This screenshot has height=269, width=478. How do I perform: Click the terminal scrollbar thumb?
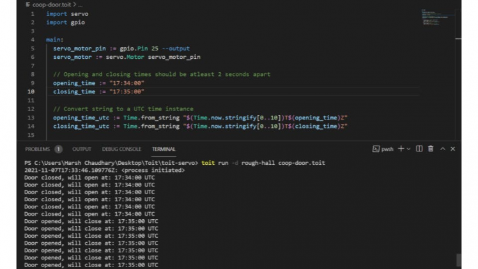coord(458,259)
